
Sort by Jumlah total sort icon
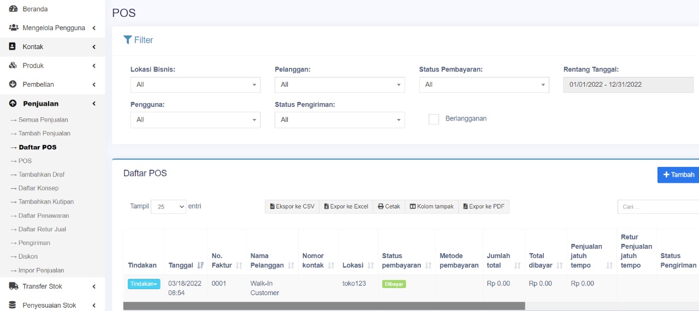tap(518, 265)
